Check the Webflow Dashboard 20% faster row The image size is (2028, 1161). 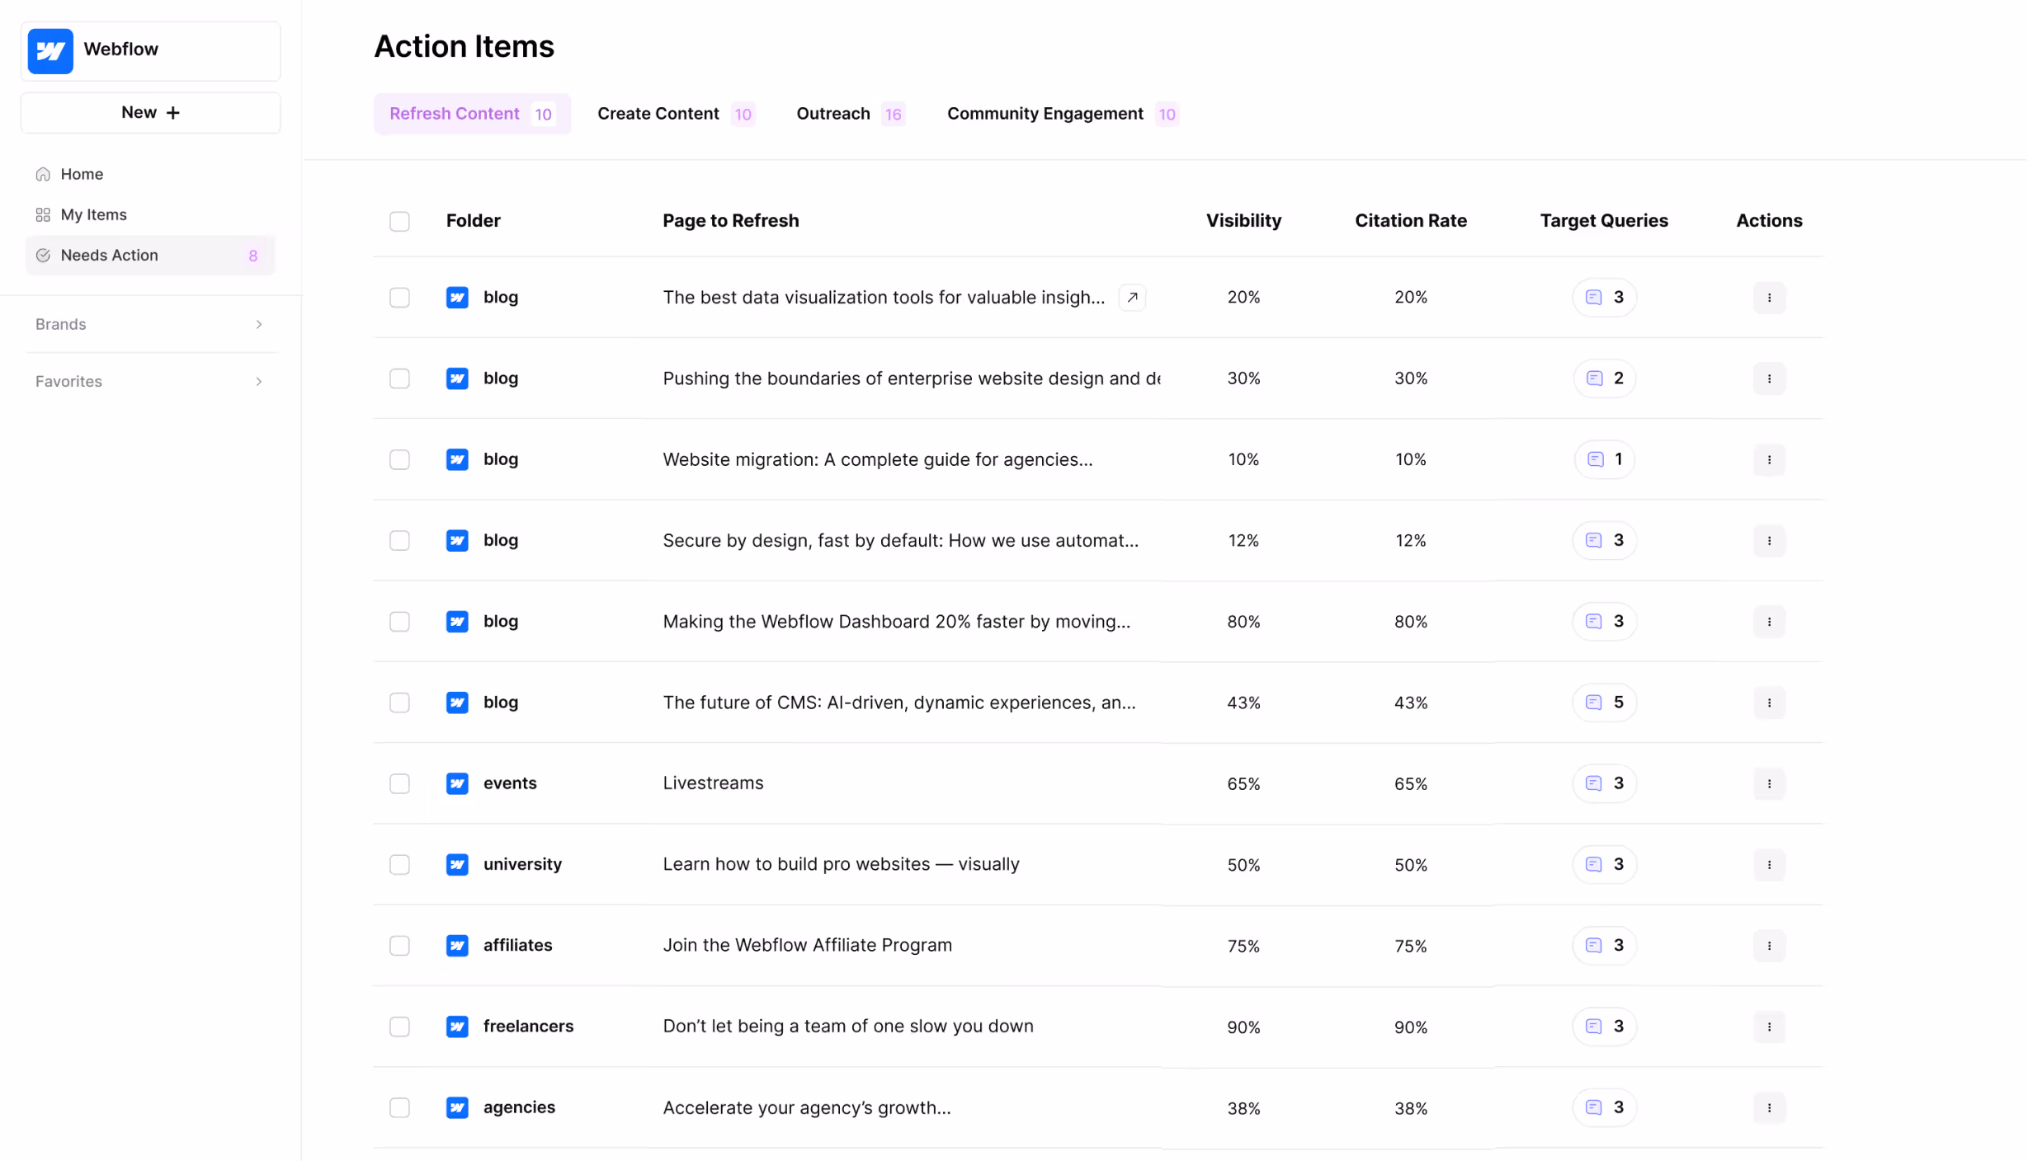click(x=399, y=621)
